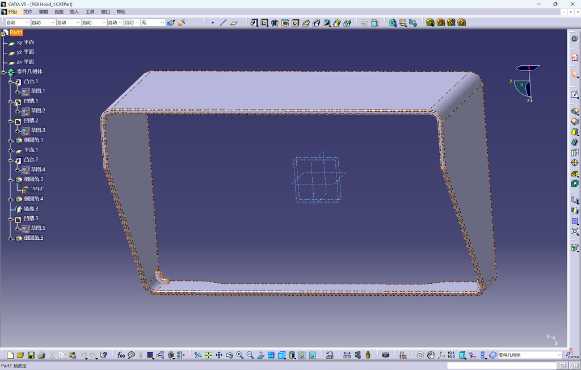Image resolution: width=581 pixels, height=370 pixels.
Task: Open the 零件几何体 body selector dropdown
Action: (x=529, y=355)
